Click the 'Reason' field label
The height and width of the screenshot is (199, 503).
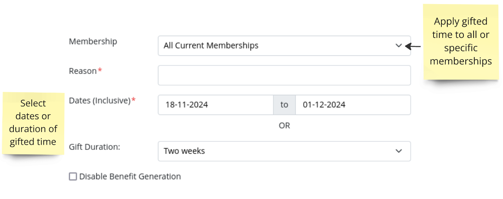[x=83, y=71]
